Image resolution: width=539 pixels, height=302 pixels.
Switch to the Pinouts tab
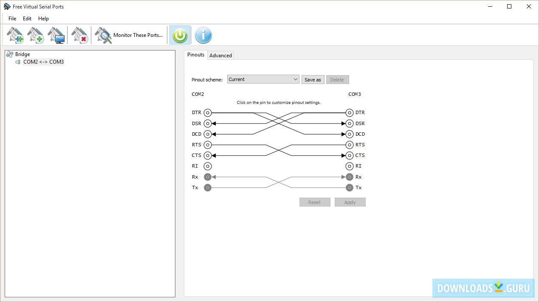(x=196, y=55)
